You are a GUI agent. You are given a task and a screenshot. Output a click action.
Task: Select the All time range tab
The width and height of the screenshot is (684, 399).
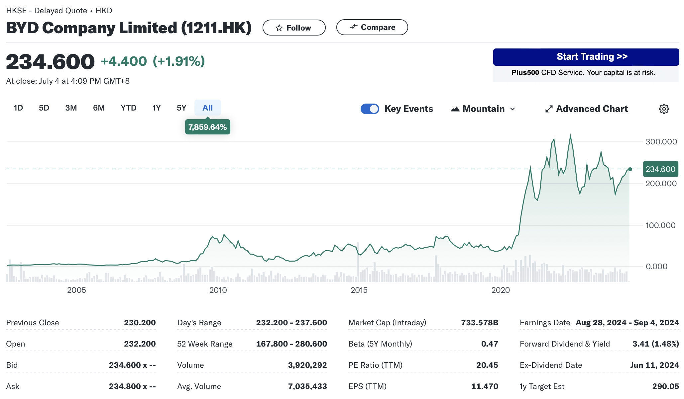[x=207, y=108]
